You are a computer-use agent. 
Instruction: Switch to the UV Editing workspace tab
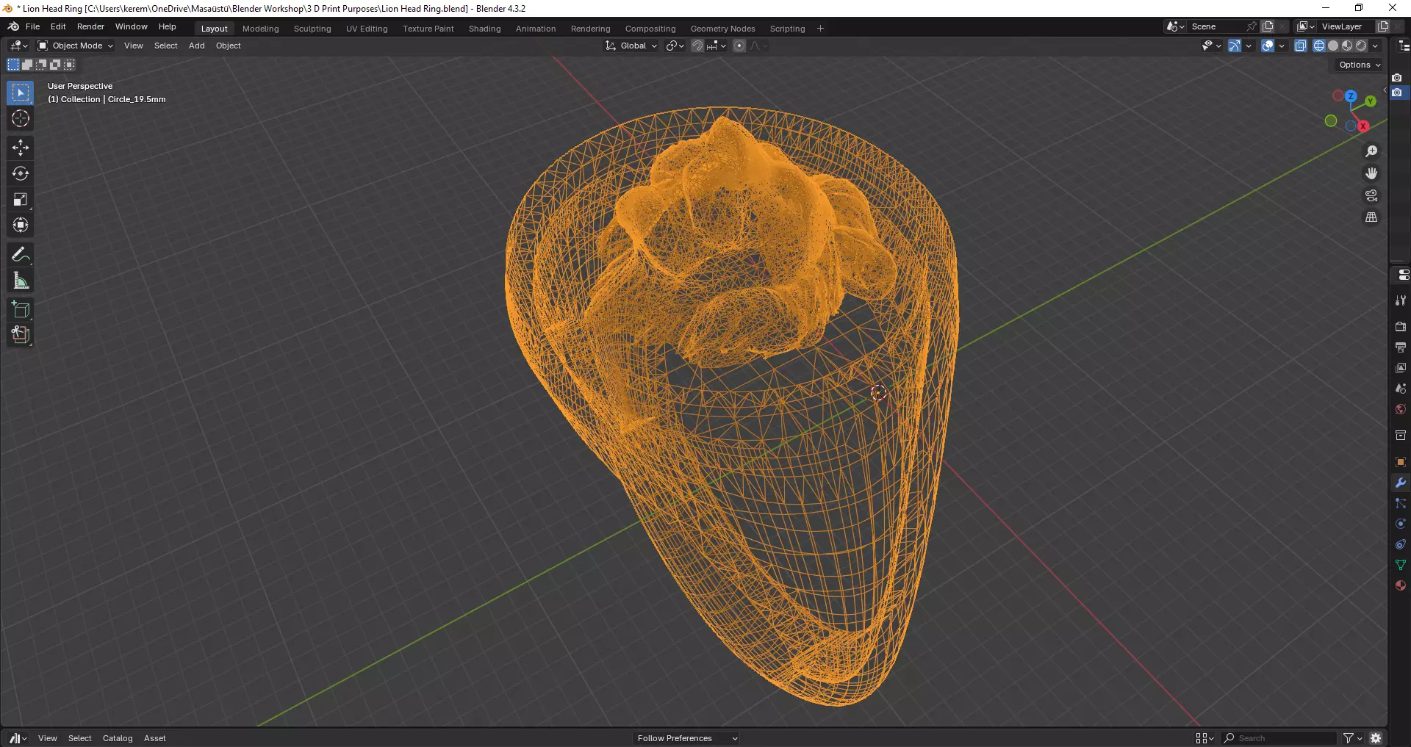[x=367, y=29]
